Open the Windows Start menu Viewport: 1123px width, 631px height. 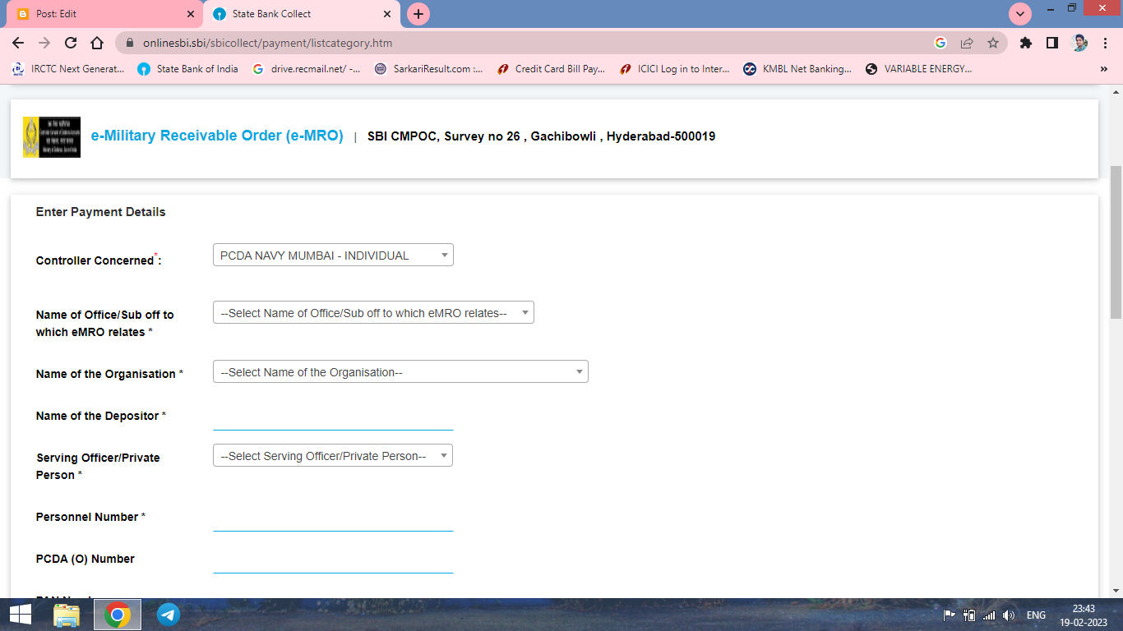[20, 614]
